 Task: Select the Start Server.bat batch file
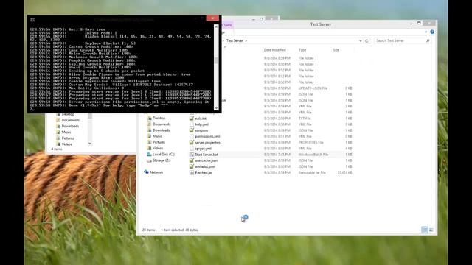coord(206,155)
